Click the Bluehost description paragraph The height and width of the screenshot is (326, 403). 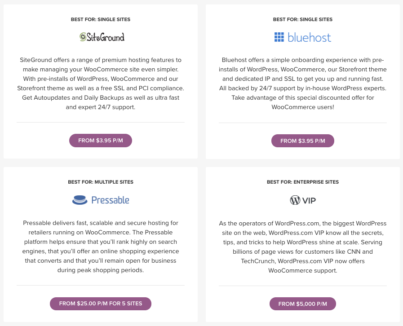click(x=303, y=84)
